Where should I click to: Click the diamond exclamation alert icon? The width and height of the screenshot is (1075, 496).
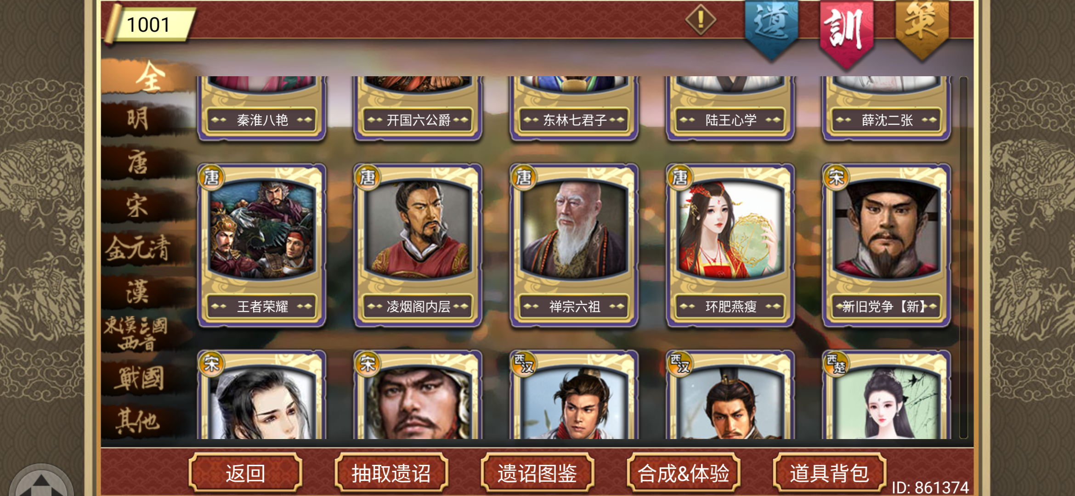pos(701,20)
